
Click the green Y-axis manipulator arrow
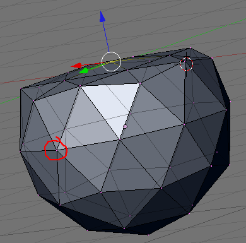click(83, 71)
